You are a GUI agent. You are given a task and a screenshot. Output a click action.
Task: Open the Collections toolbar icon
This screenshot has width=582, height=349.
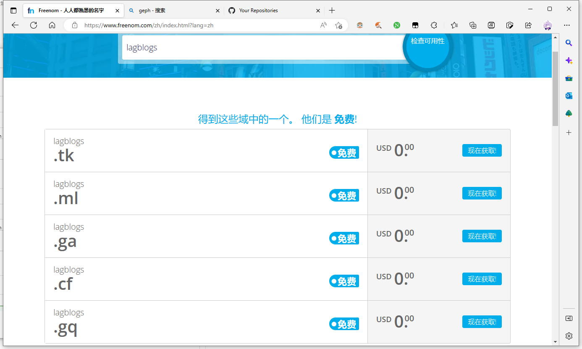pos(473,25)
